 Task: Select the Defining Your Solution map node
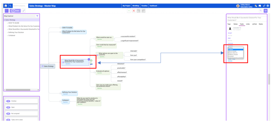(x=70, y=93)
